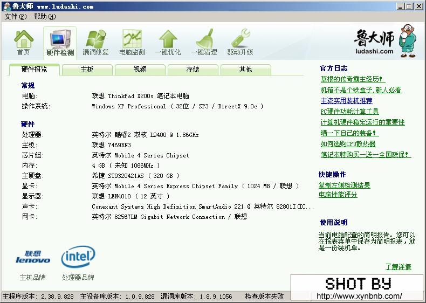
Task: Click the 官方日志 heading
Action: 334,68
